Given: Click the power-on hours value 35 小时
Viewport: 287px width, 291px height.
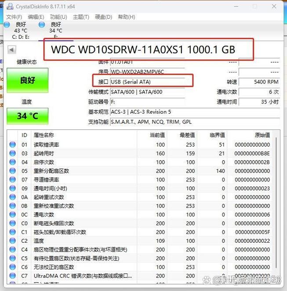Looking at the screenshot, I should pos(259,102).
